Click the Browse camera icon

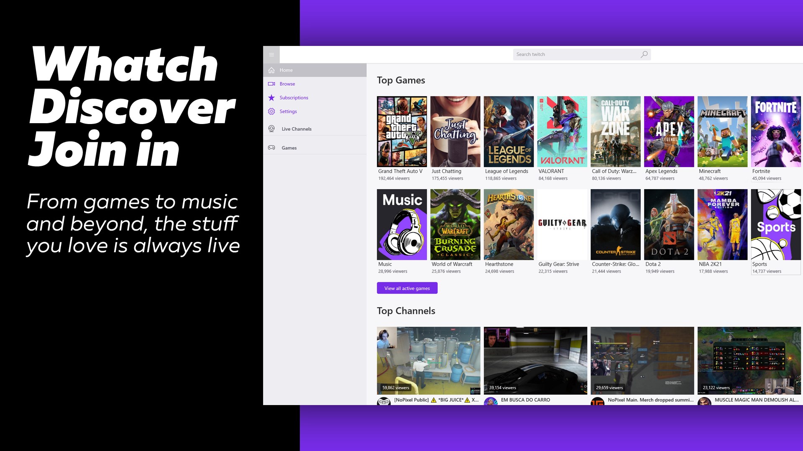(x=271, y=84)
